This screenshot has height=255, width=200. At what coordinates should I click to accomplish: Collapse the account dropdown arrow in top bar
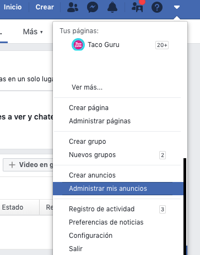pyautogui.click(x=177, y=7)
